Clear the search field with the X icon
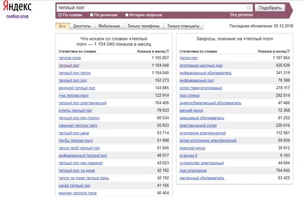Screen dimensions: 304x197 249,8
